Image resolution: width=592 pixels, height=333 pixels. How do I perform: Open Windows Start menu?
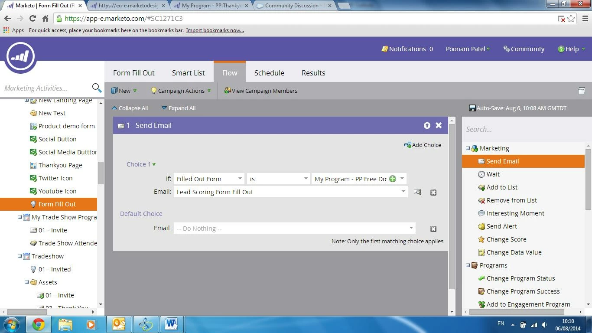pyautogui.click(x=12, y=324)
